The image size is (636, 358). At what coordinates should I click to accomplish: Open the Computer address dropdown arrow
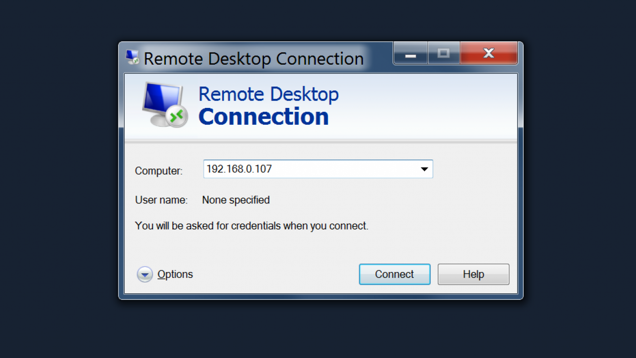pos(424,169)
